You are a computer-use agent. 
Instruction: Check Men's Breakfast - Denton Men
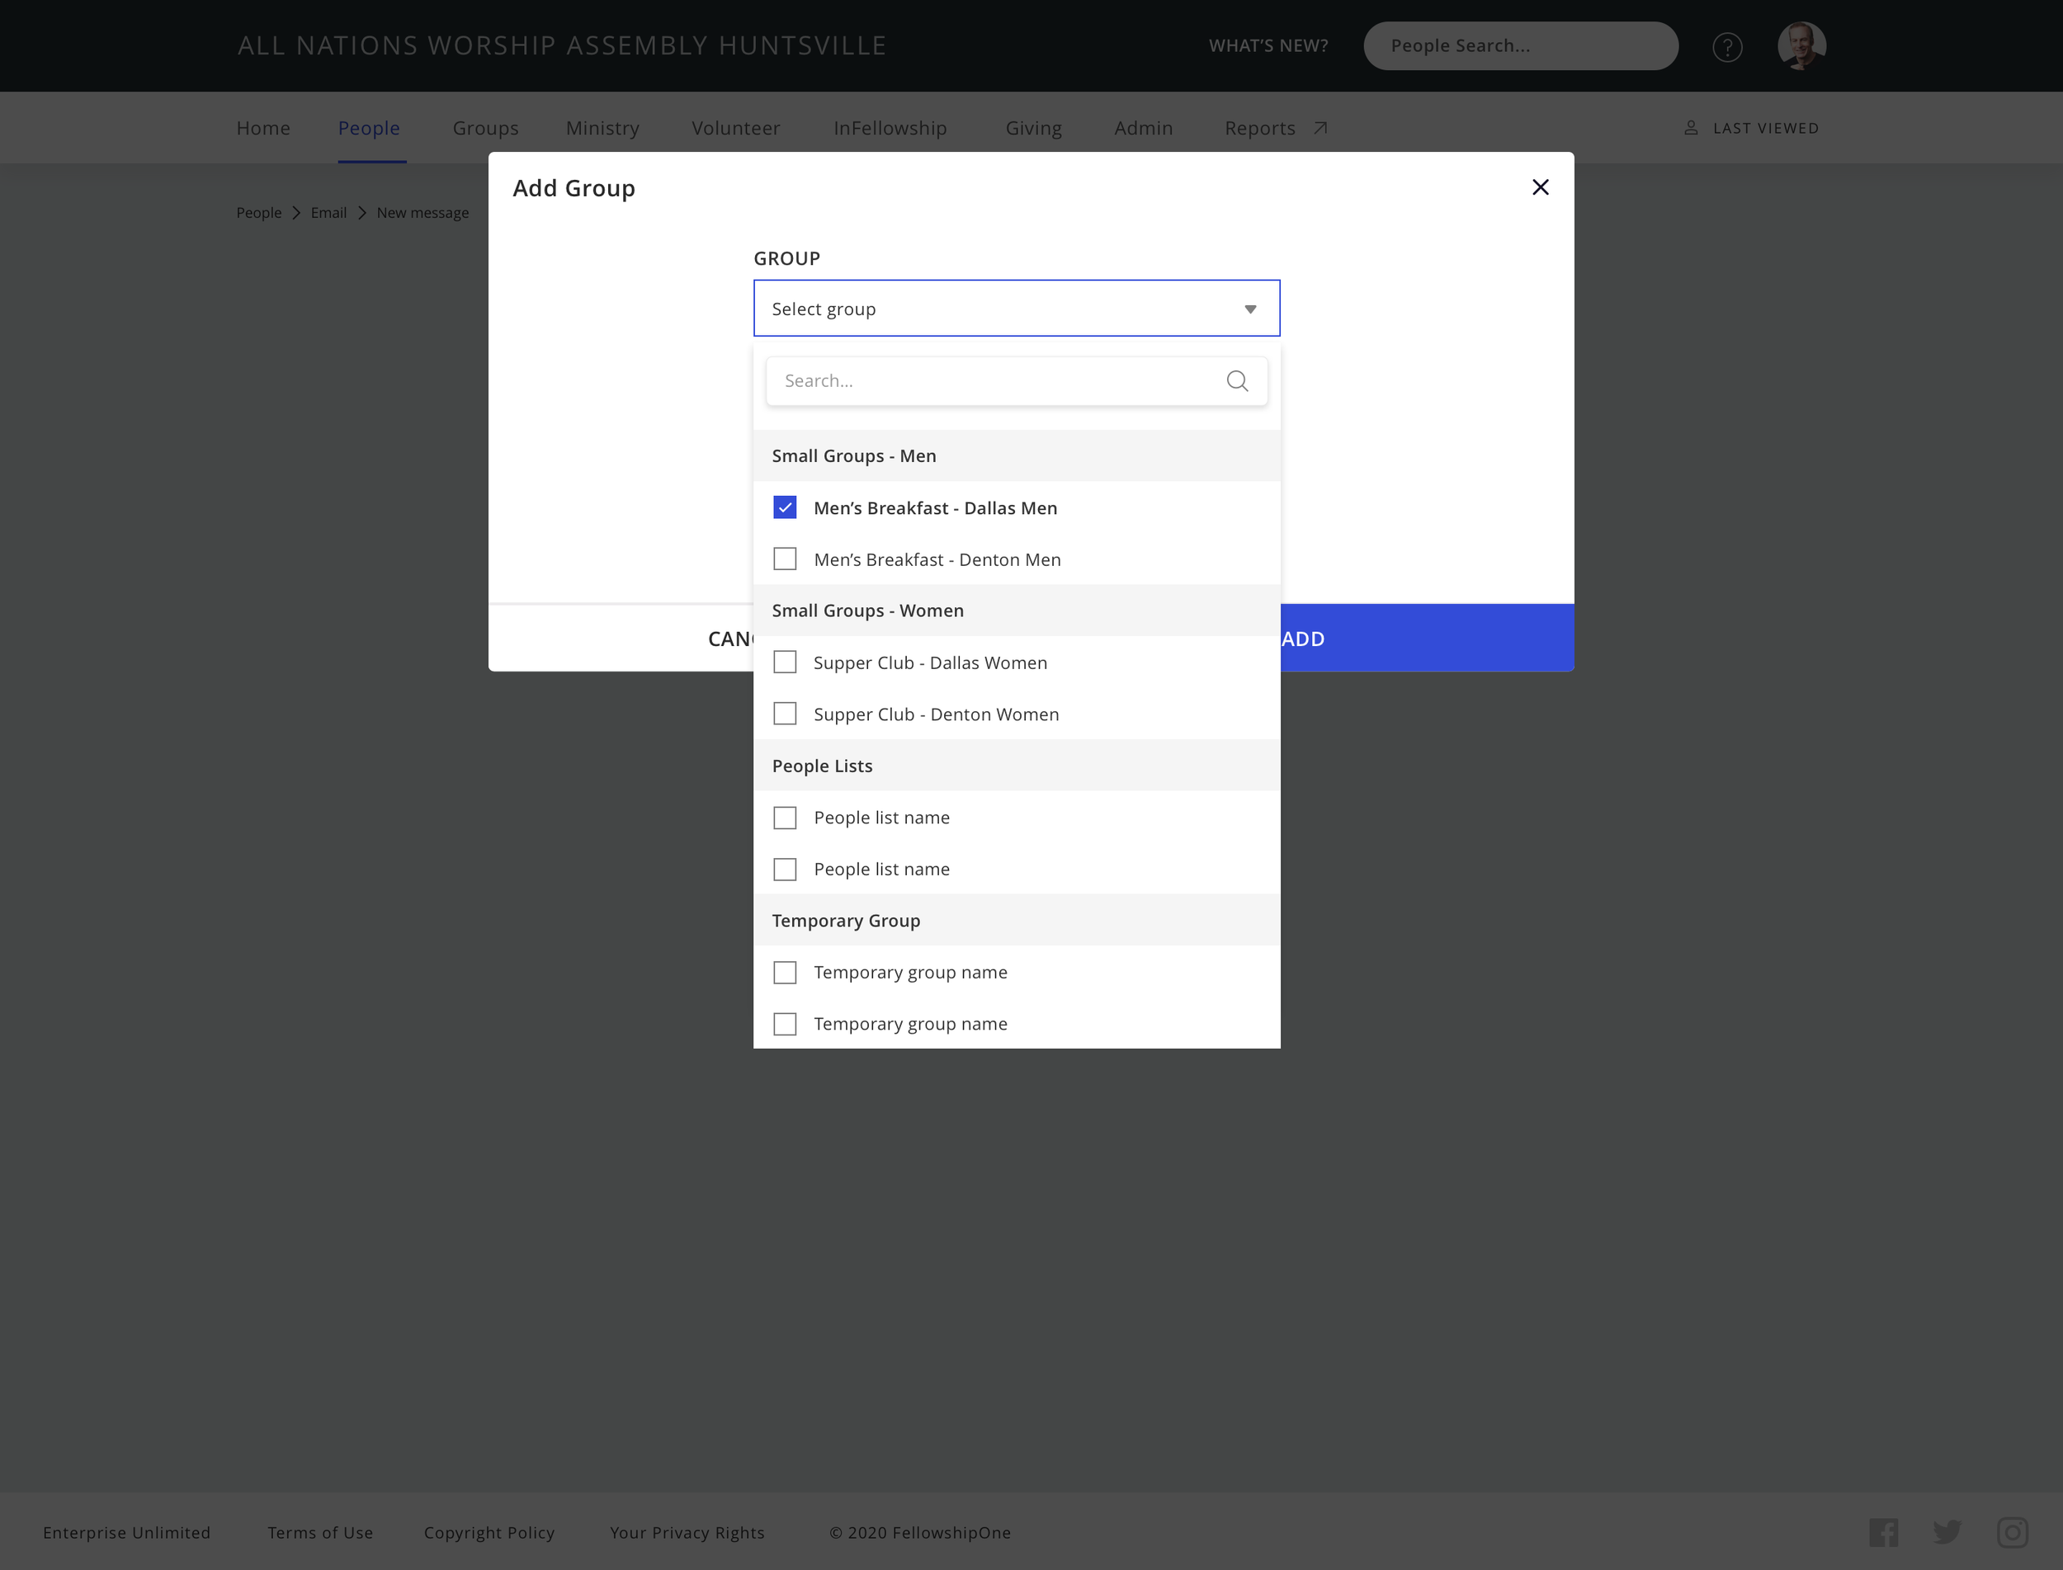point(786,559)
